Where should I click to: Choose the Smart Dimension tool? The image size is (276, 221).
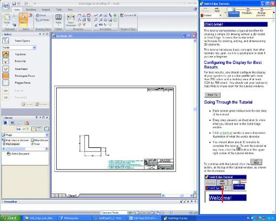coord(71,20)
